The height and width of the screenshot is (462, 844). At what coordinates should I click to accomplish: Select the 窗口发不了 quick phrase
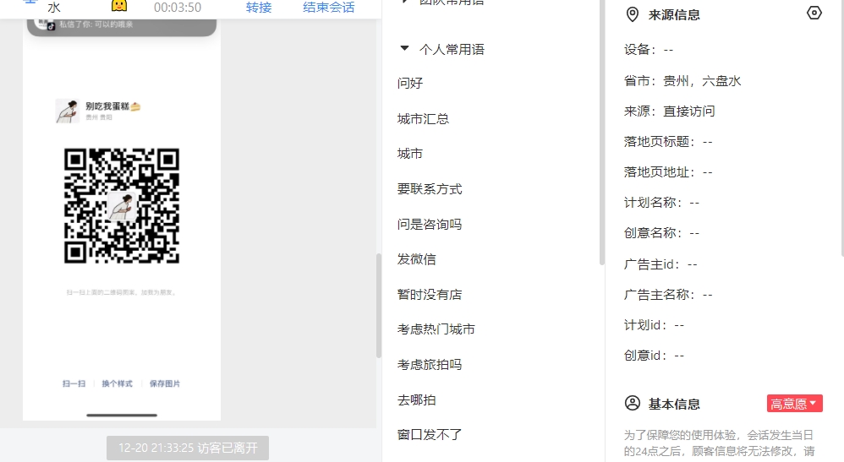coord(430,435)
